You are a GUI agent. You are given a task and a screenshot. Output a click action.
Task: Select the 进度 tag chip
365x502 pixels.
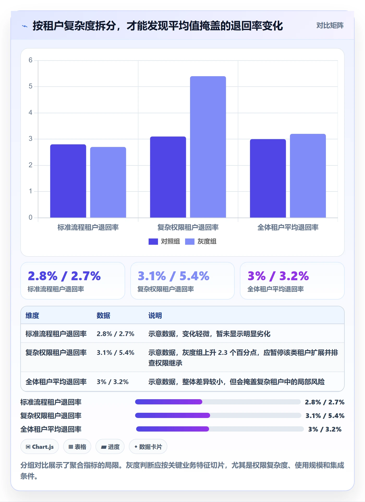(x=110, y=447)
